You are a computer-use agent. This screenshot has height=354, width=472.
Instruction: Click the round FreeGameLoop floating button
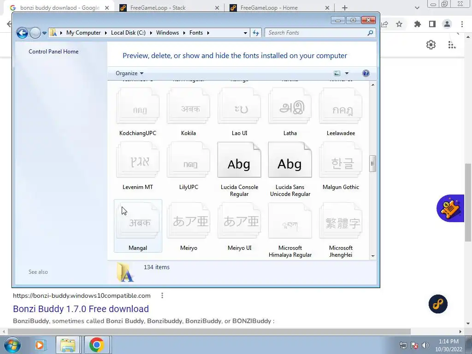point(438,304)
